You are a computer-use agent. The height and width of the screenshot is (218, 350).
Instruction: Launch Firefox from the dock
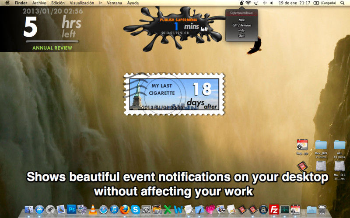click(125, 209)
